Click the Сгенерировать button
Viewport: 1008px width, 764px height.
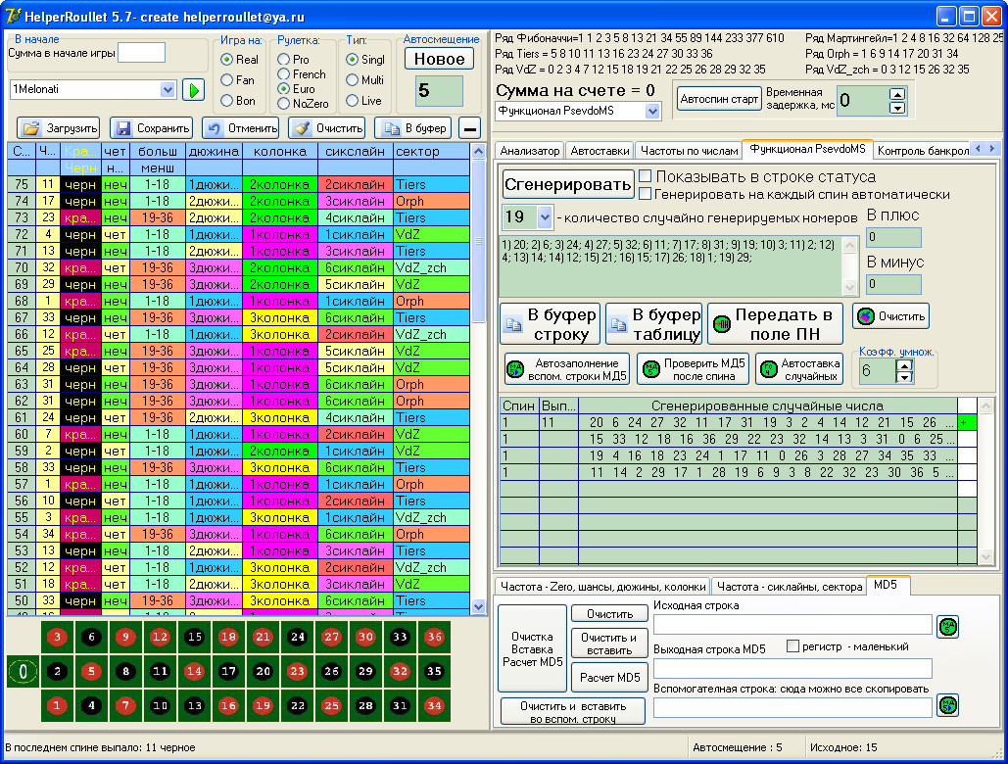click(567, 184)
